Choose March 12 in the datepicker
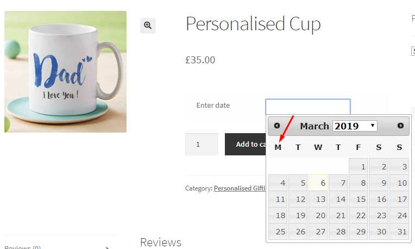This screenshot has height=249, width=415. coord(298,199)
